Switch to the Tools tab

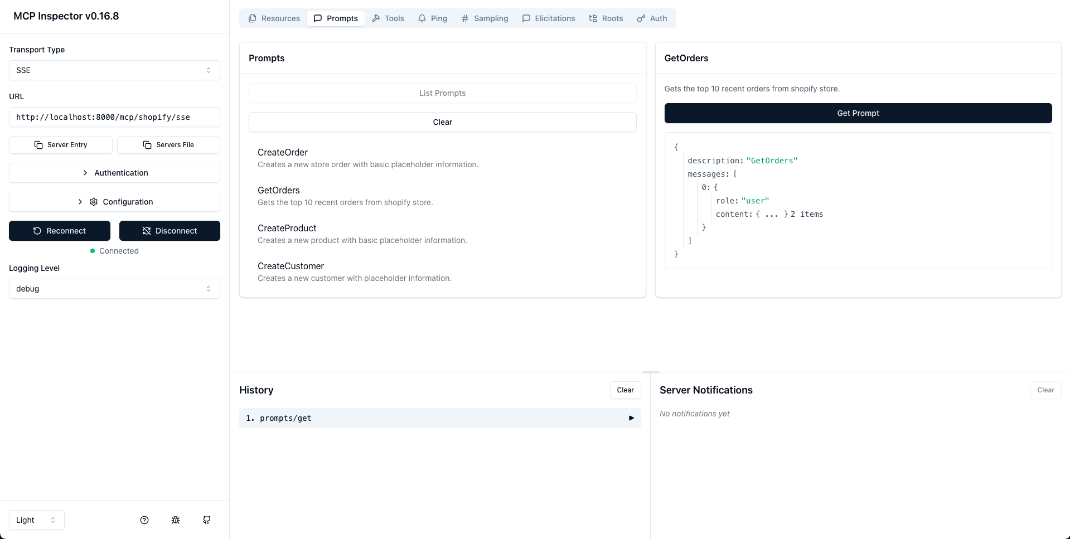click(388, 18)
